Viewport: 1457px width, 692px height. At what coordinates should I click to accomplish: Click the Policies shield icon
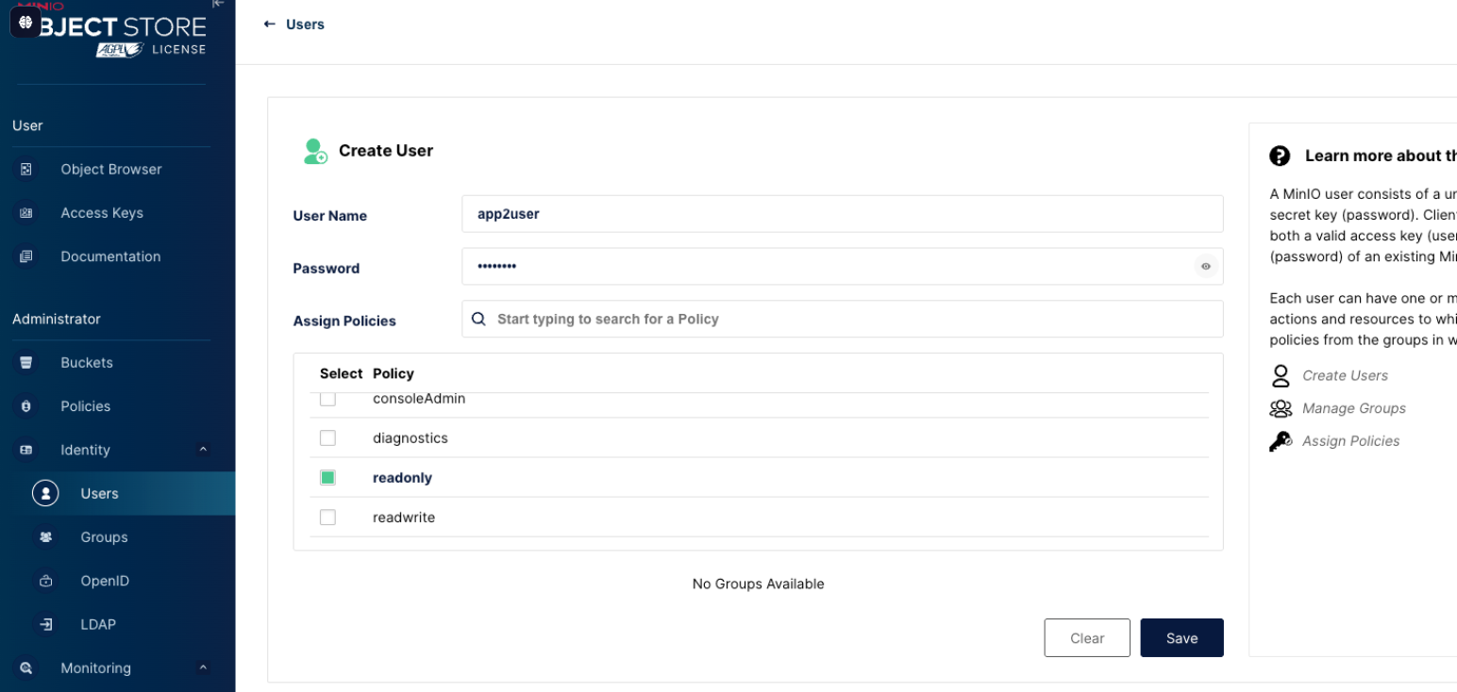(x=26, y=406)
